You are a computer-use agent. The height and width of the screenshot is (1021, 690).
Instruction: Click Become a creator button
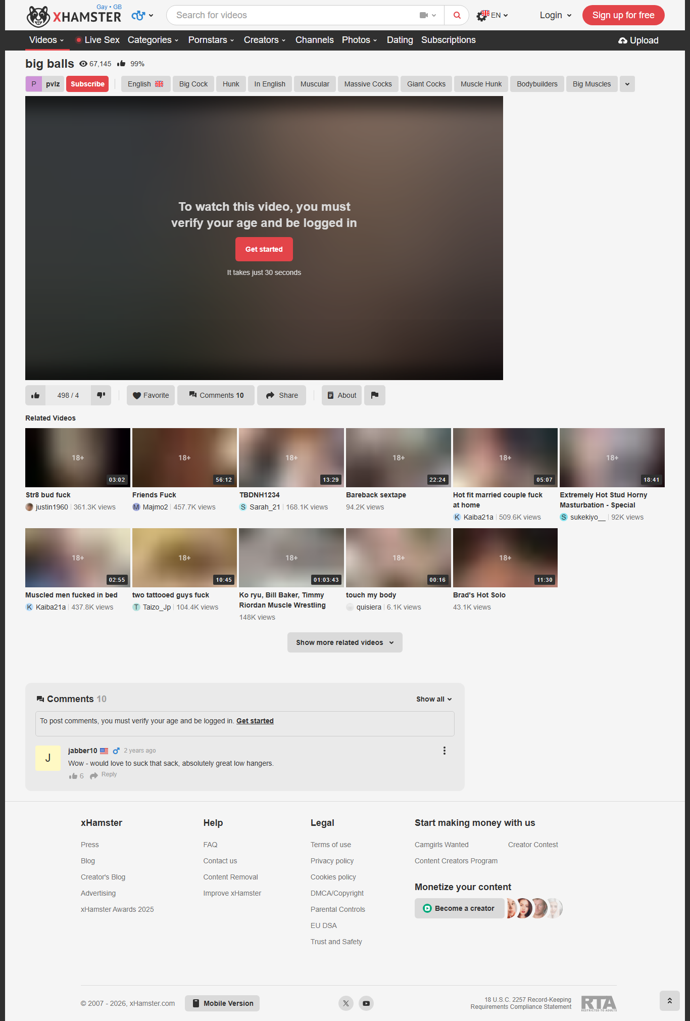point(460,908)
